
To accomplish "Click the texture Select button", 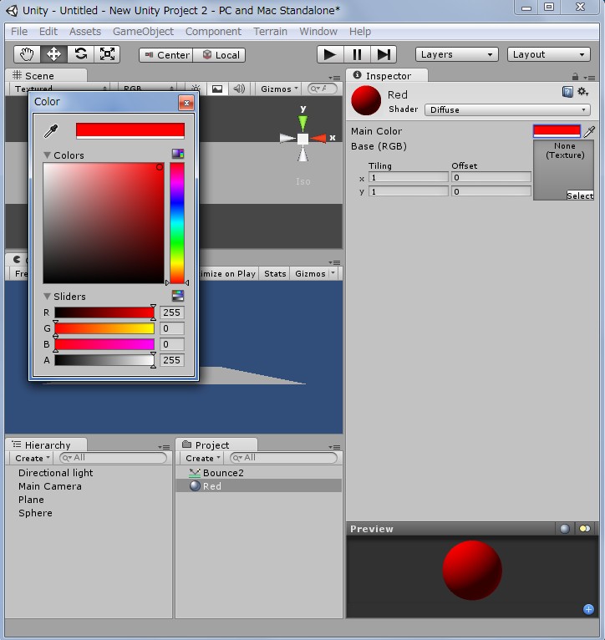I will click(579, 196).
